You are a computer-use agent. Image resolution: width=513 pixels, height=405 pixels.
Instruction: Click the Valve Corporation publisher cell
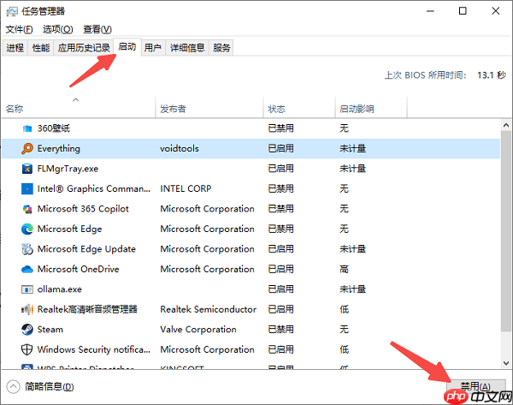click(198, 330)
